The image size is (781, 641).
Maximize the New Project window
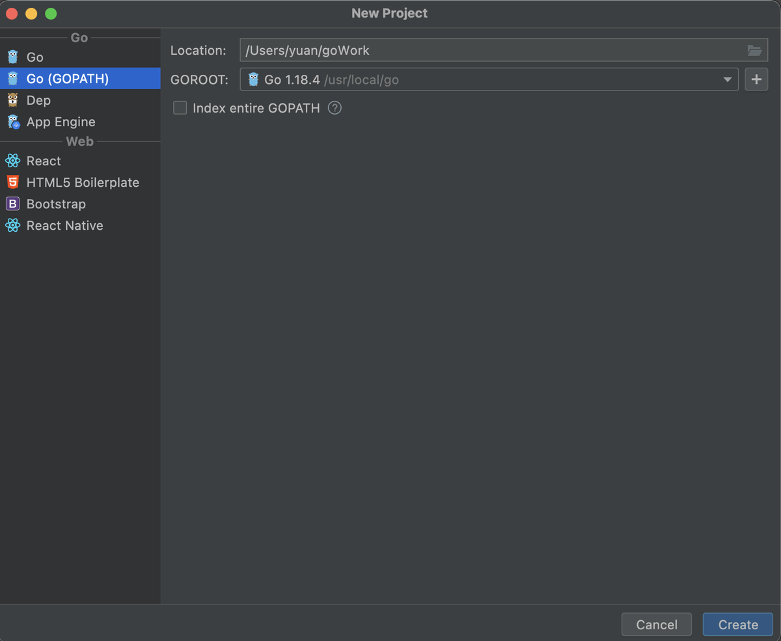[51, 13]
